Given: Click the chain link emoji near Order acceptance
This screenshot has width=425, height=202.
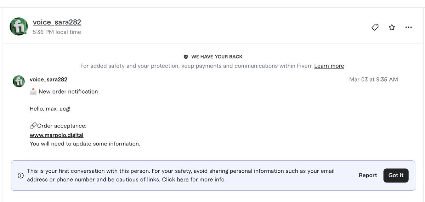Looking at the screenshot, I should [33, 126].
